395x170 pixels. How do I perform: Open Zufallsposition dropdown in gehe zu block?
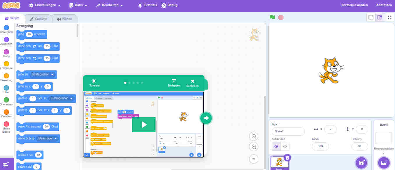pyautogui.click(x=43, y=75)
